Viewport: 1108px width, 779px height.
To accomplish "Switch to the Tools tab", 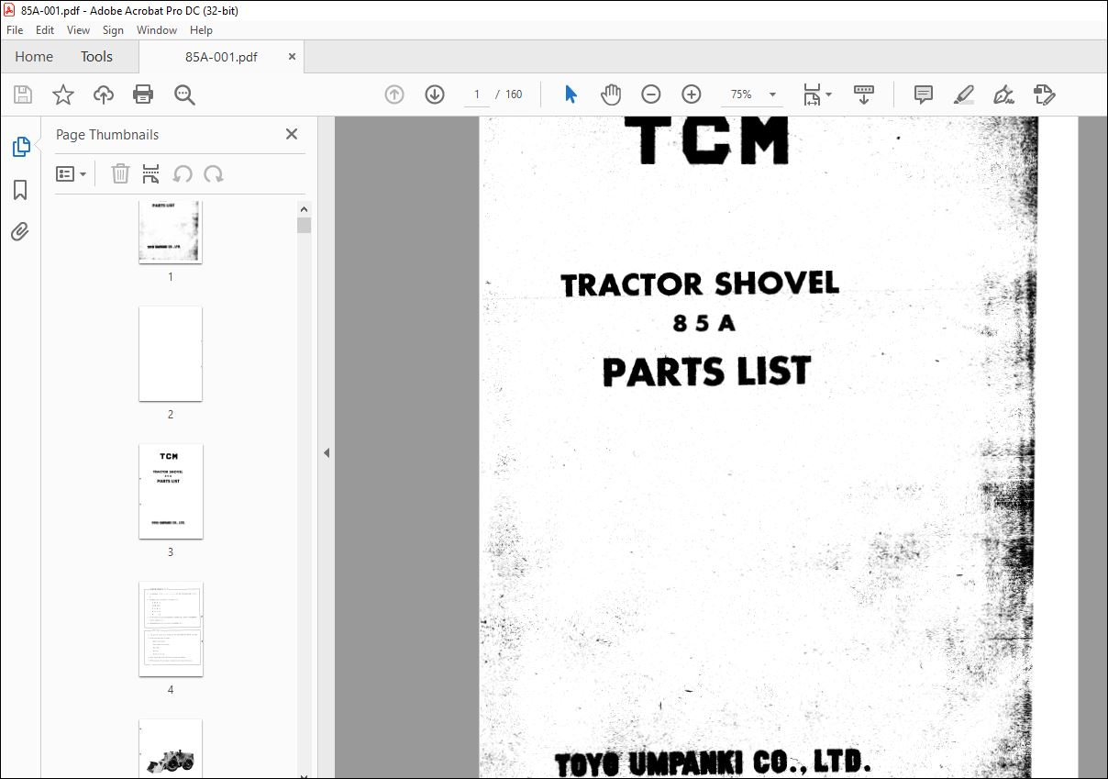I will 96,57.
